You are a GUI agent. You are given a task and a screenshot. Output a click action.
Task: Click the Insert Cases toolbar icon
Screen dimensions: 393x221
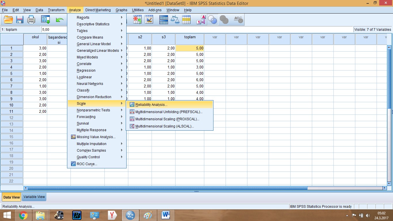pos(137,20)
